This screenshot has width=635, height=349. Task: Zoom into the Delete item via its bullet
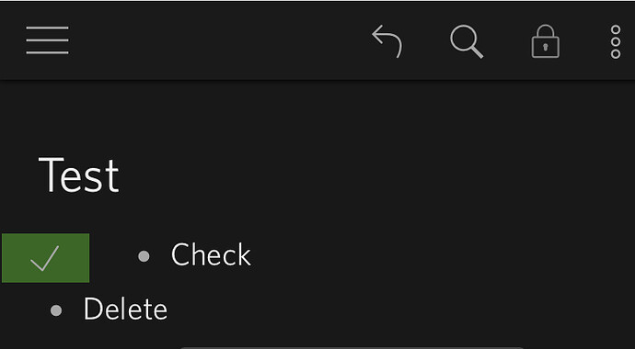pos(56,310)
